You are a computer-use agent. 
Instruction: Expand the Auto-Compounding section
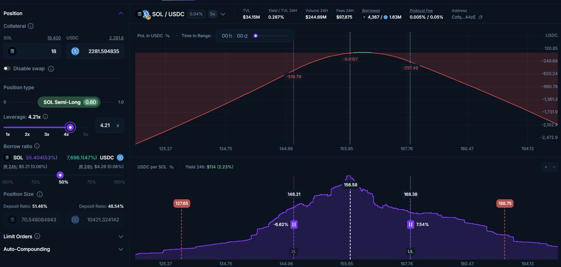click(121, 249)
